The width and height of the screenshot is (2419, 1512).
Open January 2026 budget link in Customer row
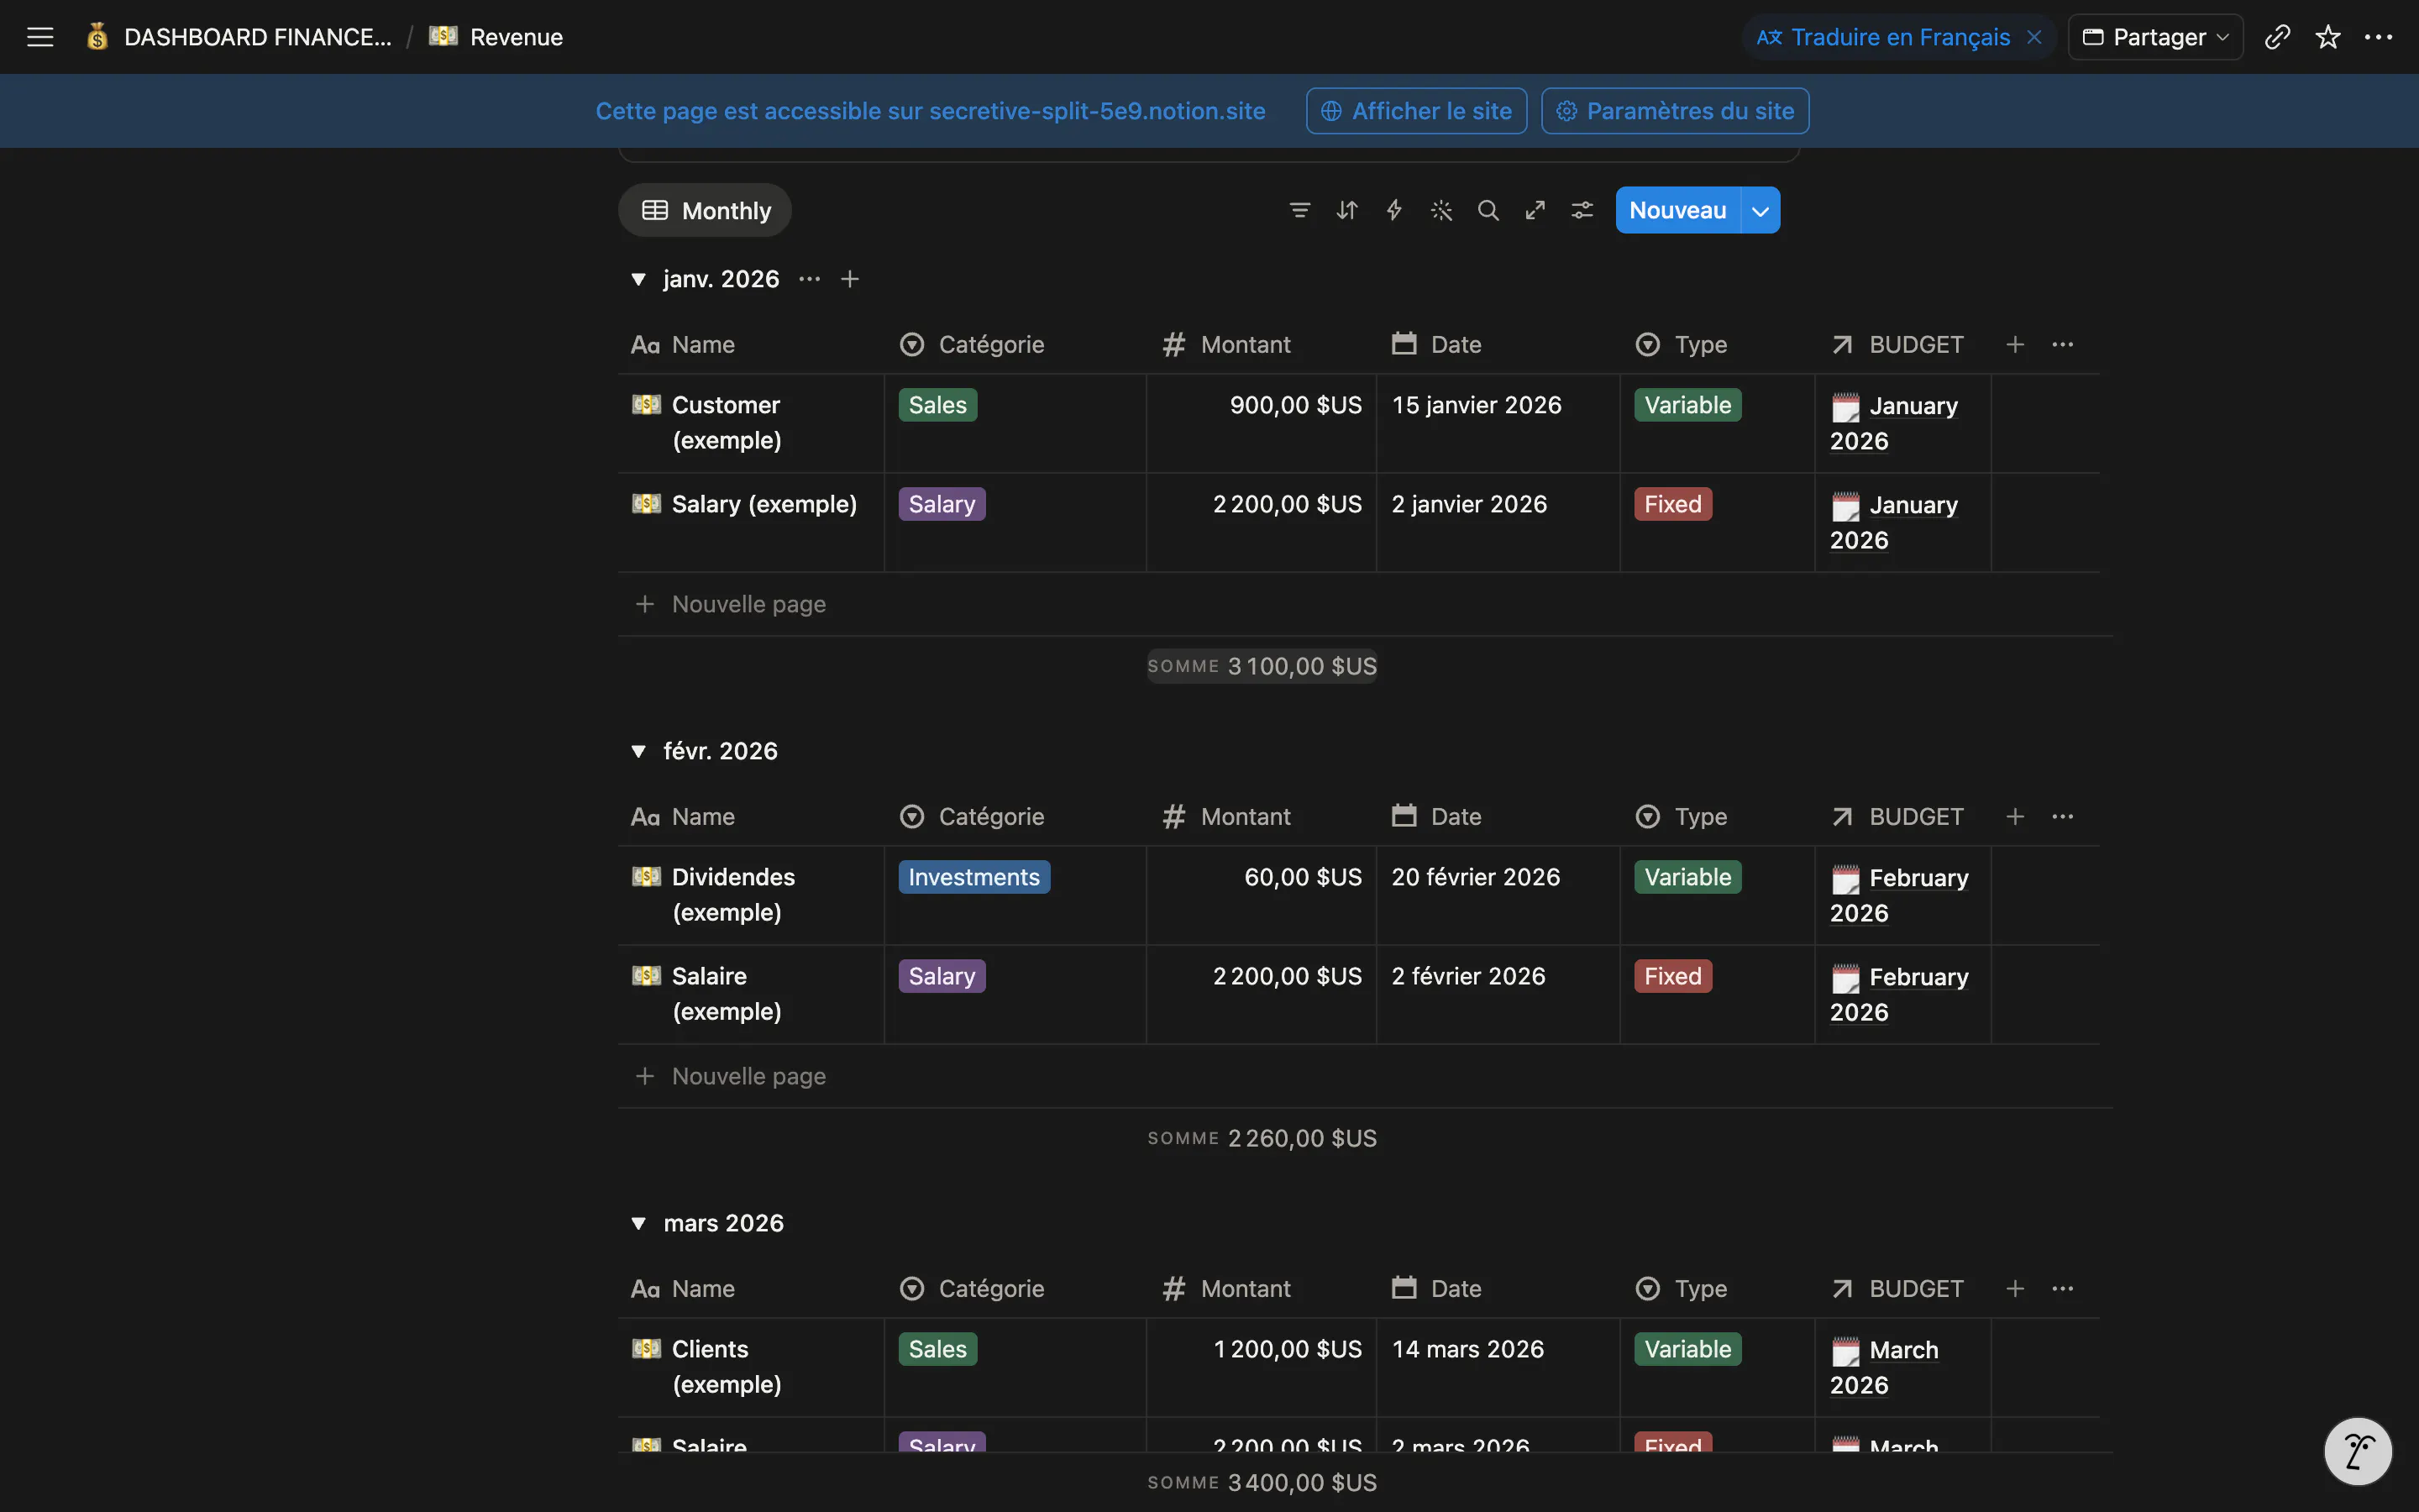coord(1893,423)
